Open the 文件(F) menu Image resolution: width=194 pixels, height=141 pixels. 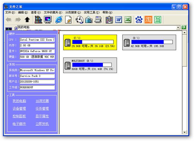pyautogui.click(x=10, y=13)
